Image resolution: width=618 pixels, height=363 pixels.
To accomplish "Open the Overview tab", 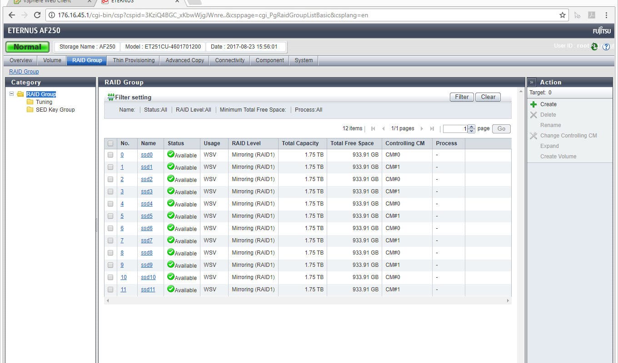I will [21, 60].
